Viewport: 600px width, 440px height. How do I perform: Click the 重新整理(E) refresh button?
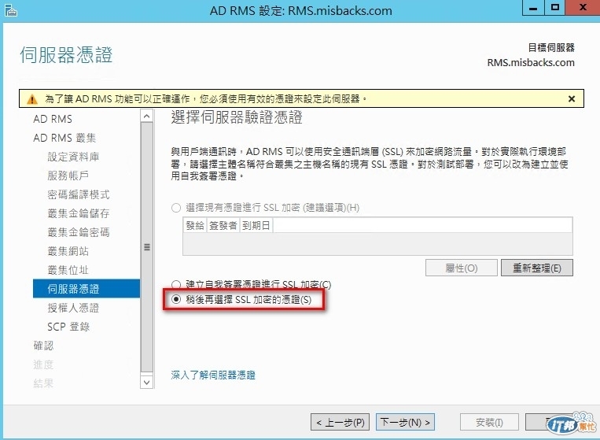coord(537,268)
